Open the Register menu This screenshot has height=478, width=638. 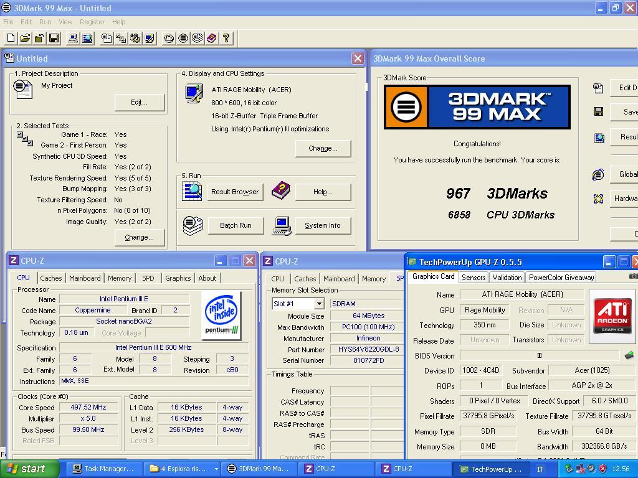[x=92, y=22]
